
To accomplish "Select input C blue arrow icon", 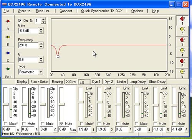I will click(x=8, y=53).
